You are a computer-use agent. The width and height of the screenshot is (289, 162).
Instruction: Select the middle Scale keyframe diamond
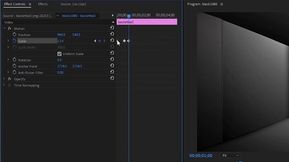[x=124, y=41]
